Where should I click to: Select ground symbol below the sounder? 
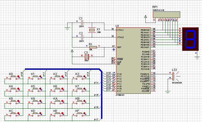click(x=168, y=92)
